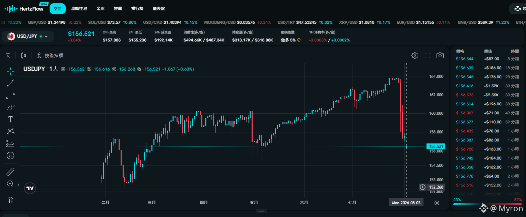Select SOL/USD in the ticker bar
This screenshot has height=217, width=526.
112,22
